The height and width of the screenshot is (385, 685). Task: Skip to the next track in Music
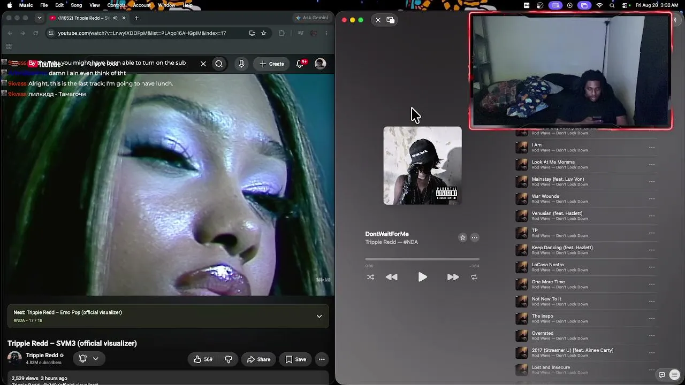click(453, 277)
